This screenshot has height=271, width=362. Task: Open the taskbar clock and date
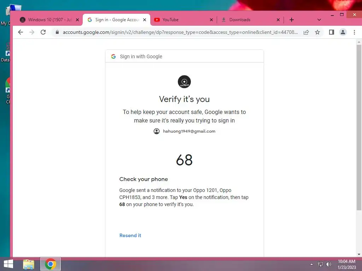347,264
